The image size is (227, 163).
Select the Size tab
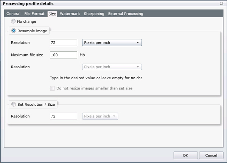click(52, 14)
